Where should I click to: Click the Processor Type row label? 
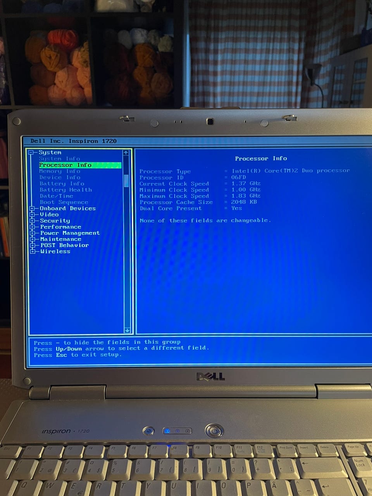[x=165, y=171]
